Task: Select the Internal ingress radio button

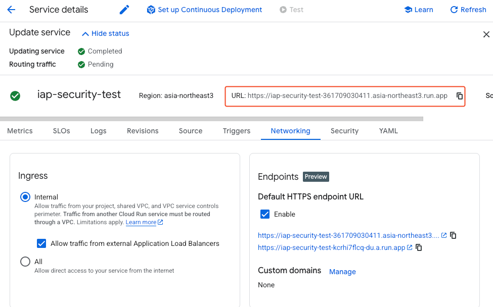Action: pyautogui.click(x=25, y=197)
